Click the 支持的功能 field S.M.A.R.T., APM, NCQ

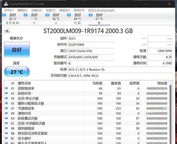(120, 76)
